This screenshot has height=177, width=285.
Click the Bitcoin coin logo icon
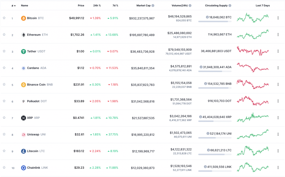click(x=24, y=18)
